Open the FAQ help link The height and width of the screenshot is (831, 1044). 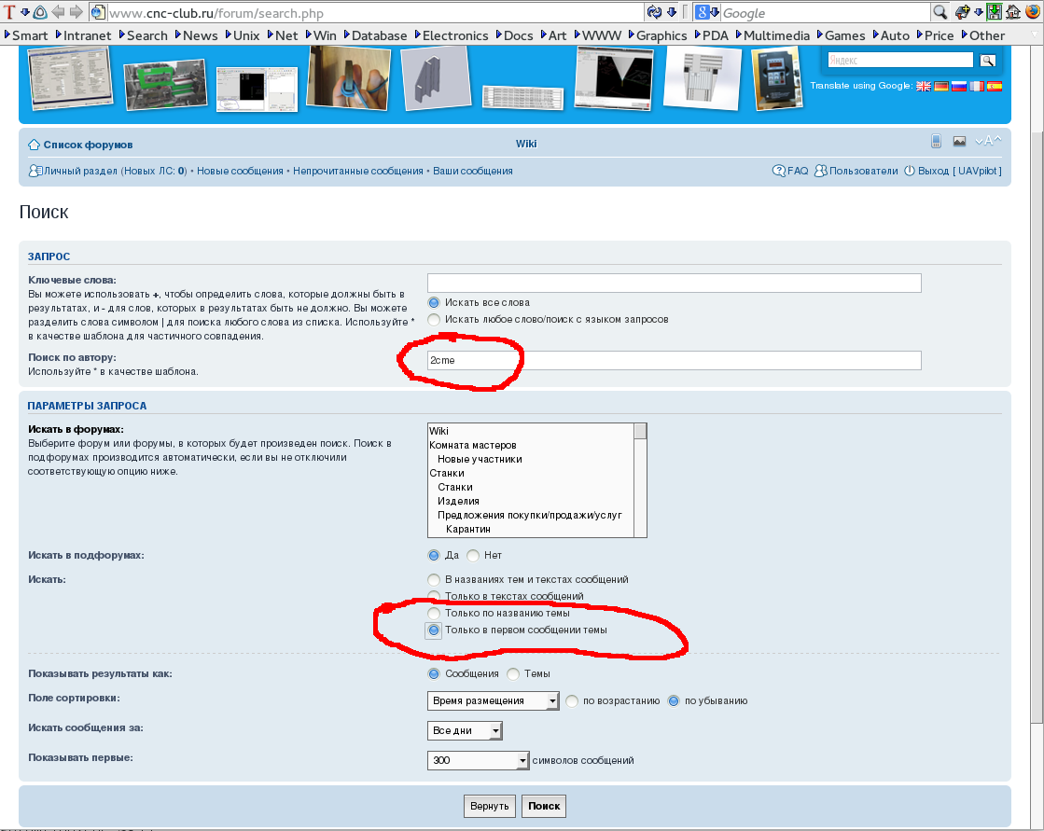click(790, 171)
